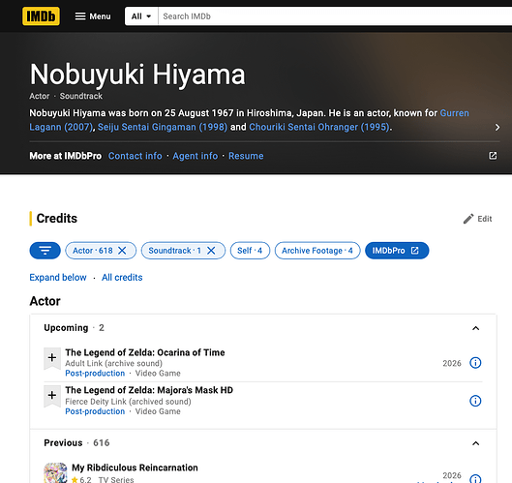This screenshot has height=483, width=512.
Task: Focus the Search IMDb field
Action: click(335, 16)
